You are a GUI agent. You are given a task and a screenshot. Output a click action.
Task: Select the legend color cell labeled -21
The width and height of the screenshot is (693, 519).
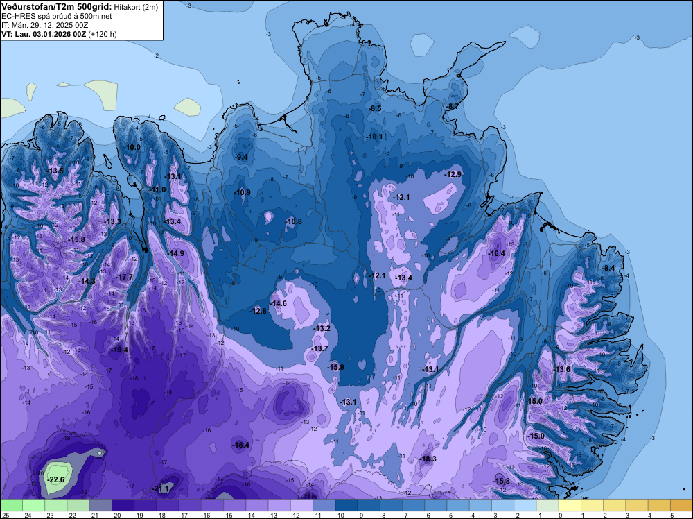click(x=100, y=505)
